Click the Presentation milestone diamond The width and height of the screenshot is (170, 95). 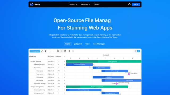[129, 74]
